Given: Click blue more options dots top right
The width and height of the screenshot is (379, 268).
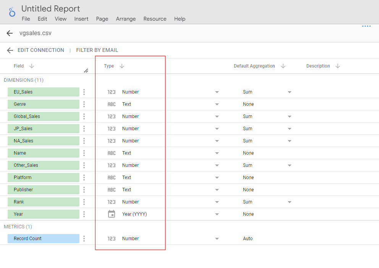Looking at the screenshot, I should [x=366, y=26].
